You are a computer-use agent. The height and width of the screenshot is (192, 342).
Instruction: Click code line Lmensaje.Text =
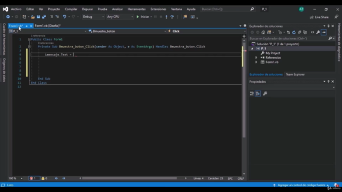[58, 54]
